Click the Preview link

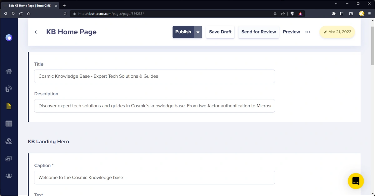coord(292,32)
